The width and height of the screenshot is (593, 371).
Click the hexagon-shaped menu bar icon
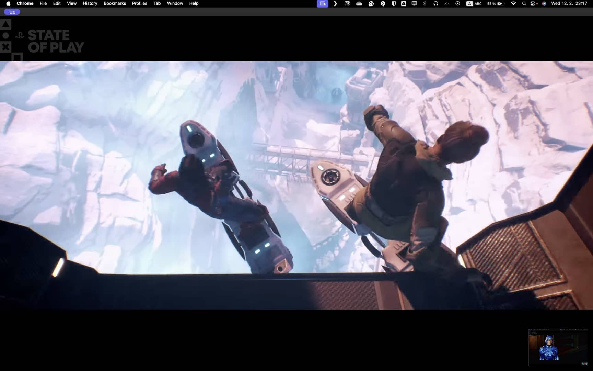(x=383, y=3)
